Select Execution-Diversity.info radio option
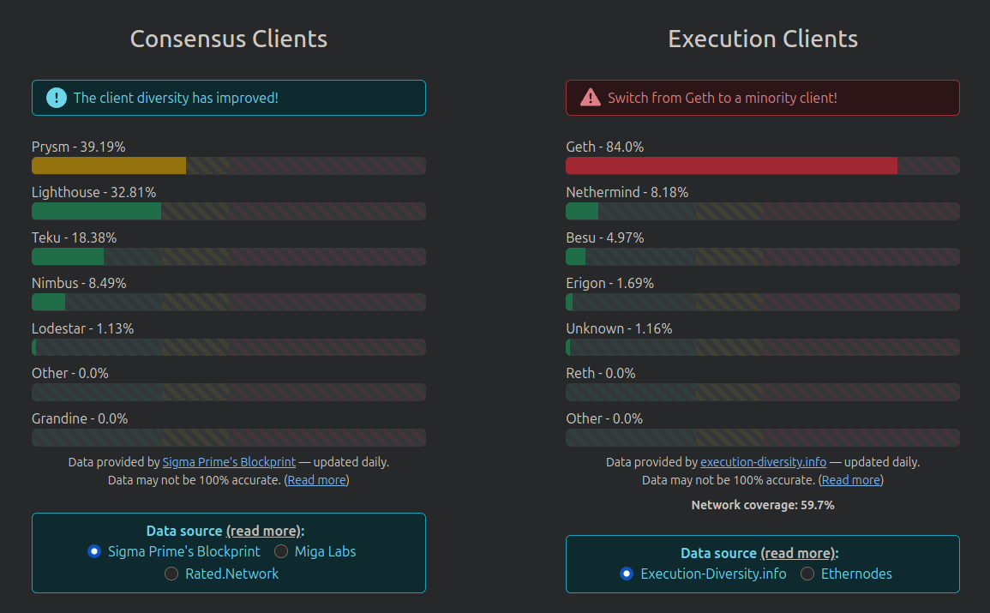This screenshot has height=613, width=990. tap(627, 574)
